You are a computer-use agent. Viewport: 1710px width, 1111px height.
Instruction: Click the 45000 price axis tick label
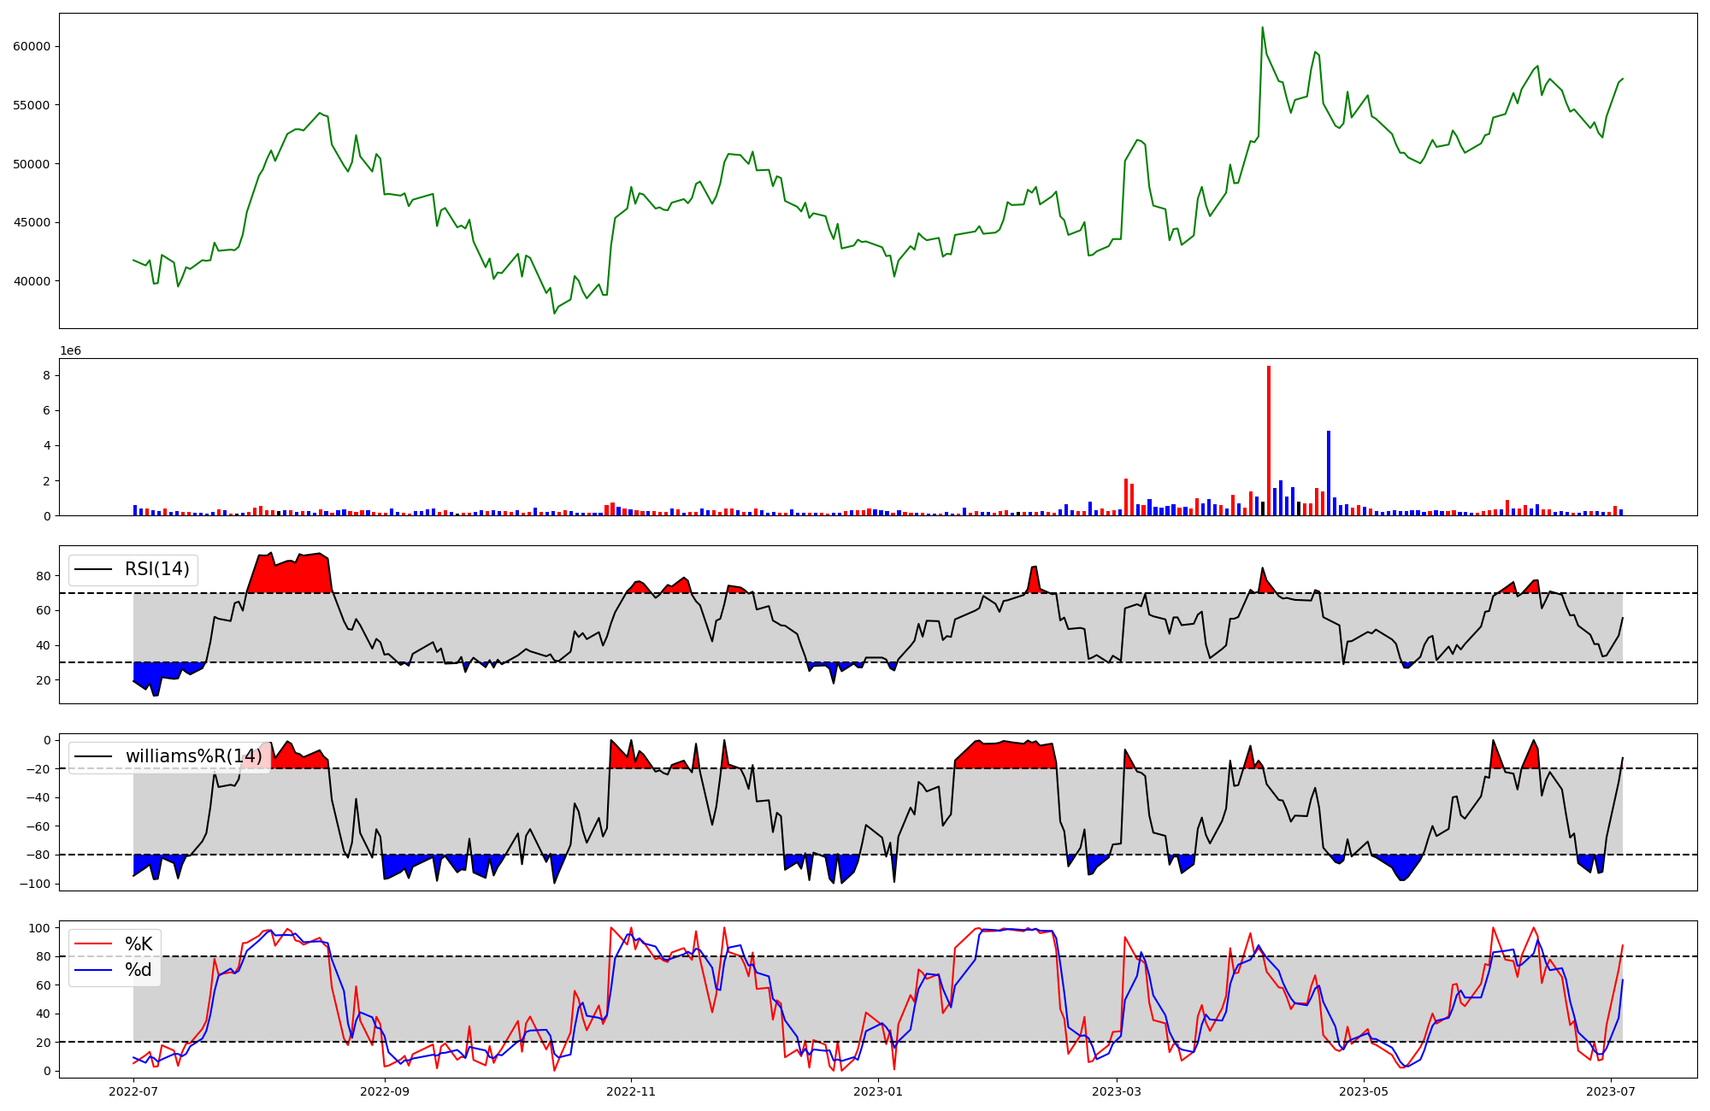(x=32, y=222)
